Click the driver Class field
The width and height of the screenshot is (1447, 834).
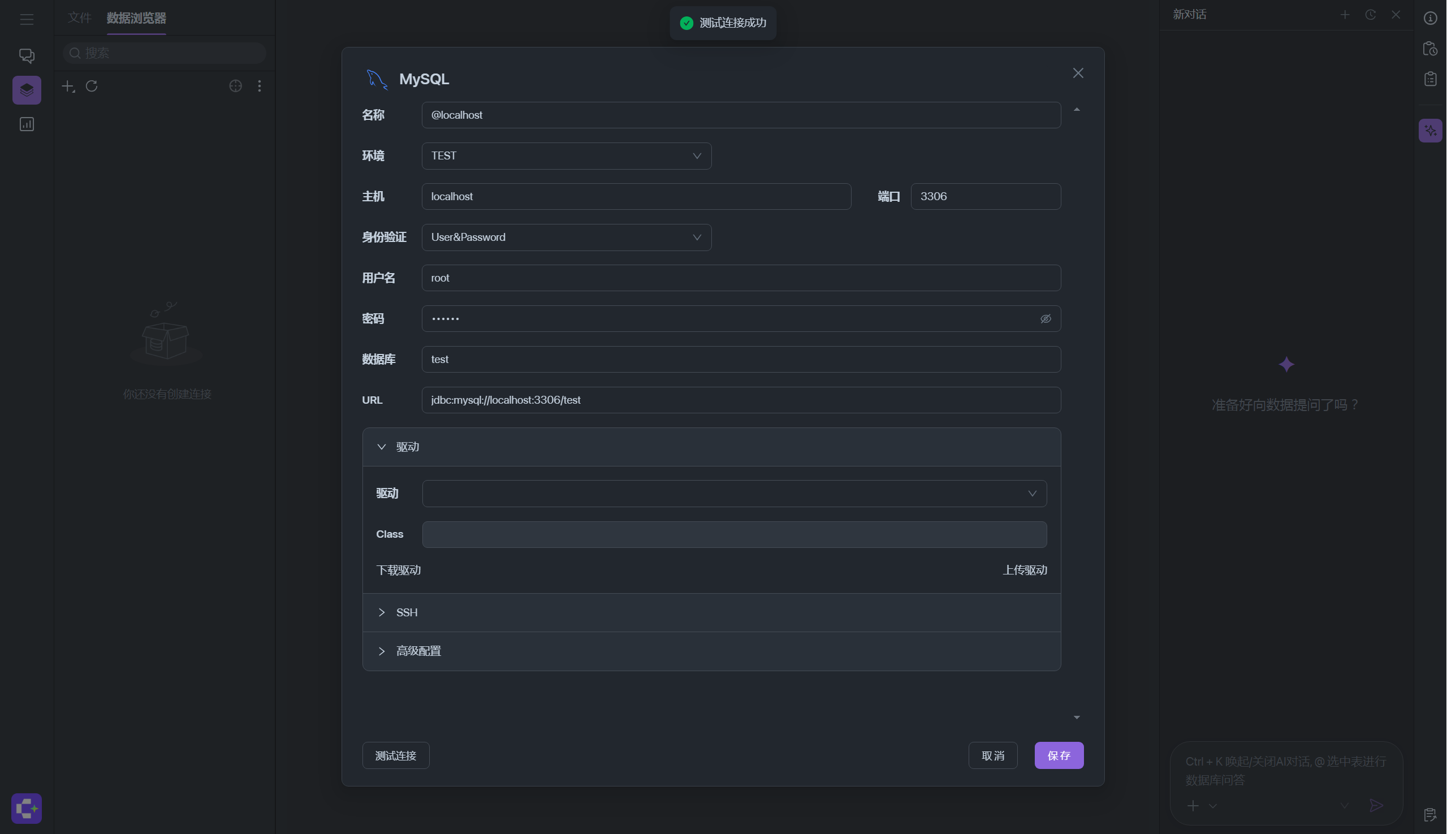[735, 534]
